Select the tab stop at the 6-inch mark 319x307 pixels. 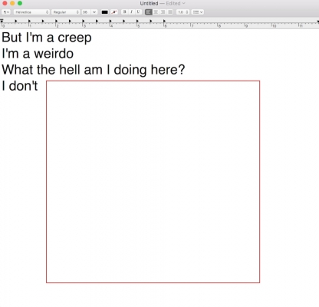(164, 21)
